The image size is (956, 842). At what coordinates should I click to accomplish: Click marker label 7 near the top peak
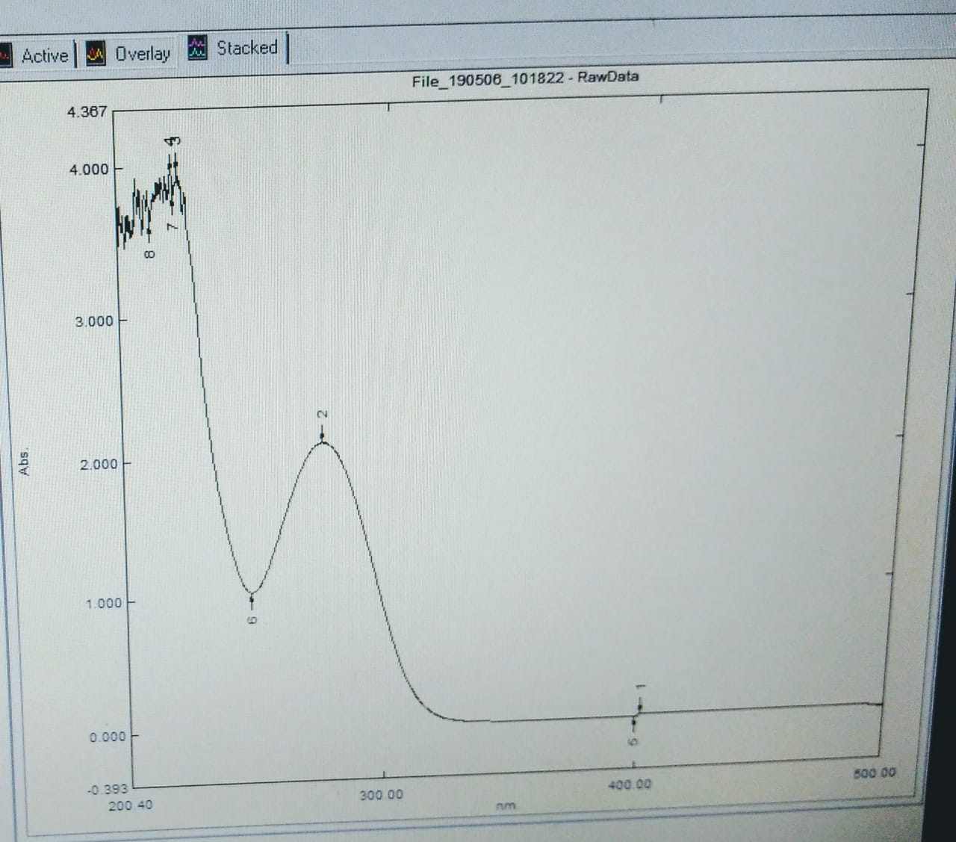click(172, 226)
